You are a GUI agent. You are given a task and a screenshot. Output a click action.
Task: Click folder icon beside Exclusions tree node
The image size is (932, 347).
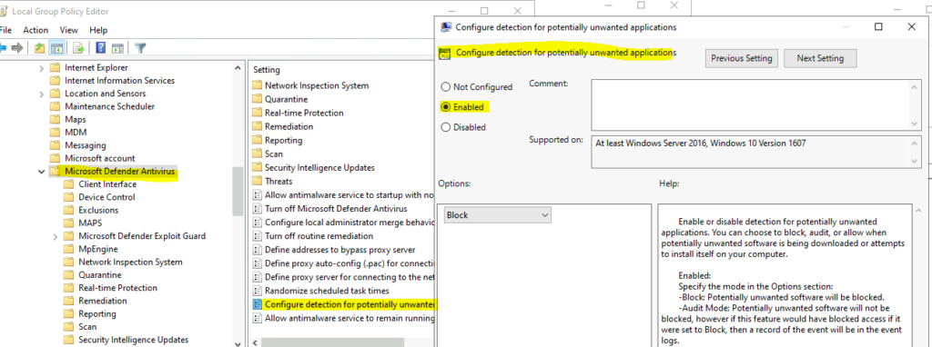[x=69, y=210]
